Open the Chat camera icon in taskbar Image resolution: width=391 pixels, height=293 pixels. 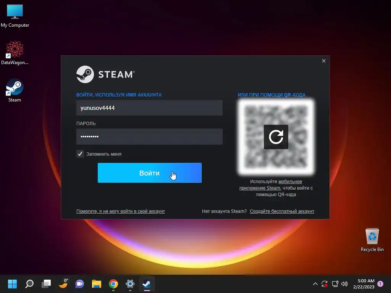[x=80, y=284]
